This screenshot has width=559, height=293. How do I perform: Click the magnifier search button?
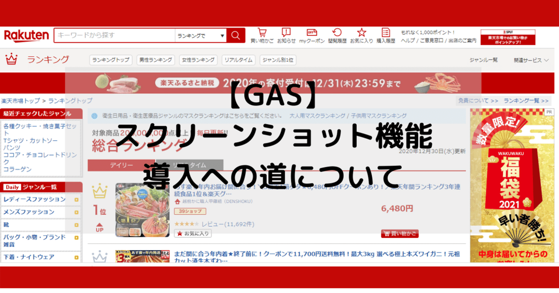point(236,35)
